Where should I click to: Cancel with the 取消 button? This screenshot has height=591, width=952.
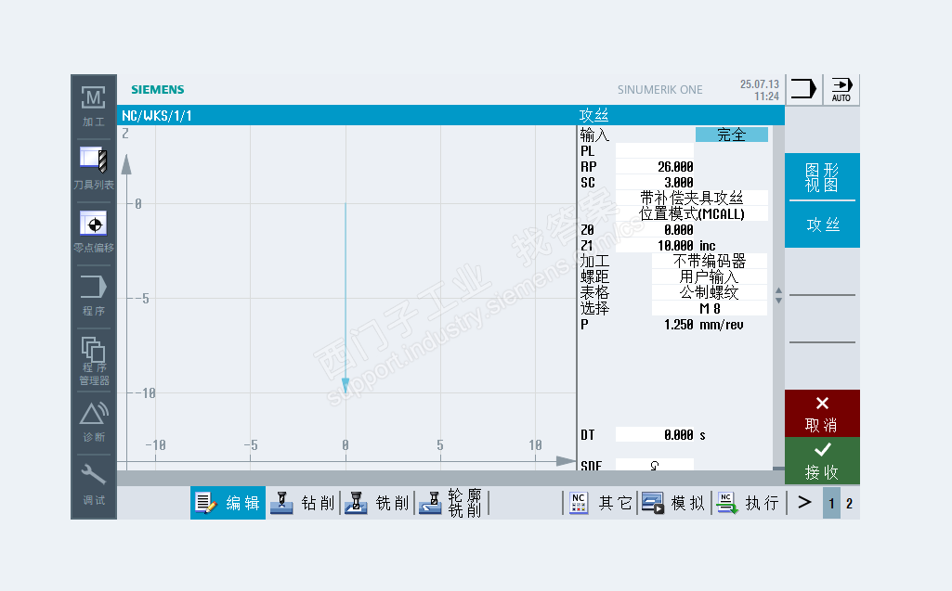pyautogui.click(x=822, y=413)
